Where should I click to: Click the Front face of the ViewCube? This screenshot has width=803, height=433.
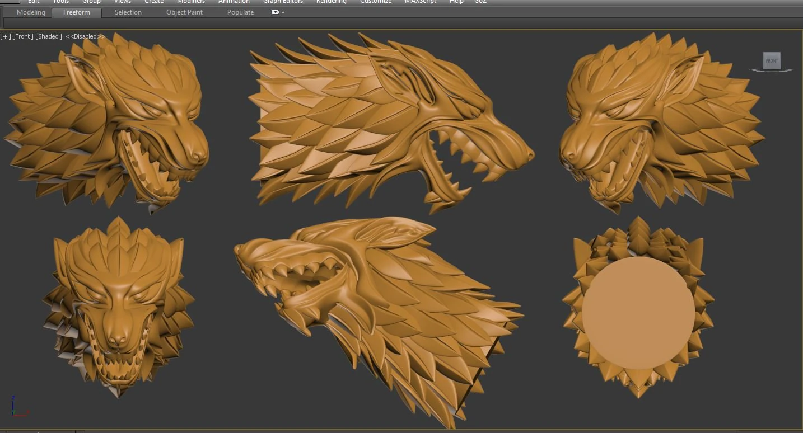pos(772,60)
